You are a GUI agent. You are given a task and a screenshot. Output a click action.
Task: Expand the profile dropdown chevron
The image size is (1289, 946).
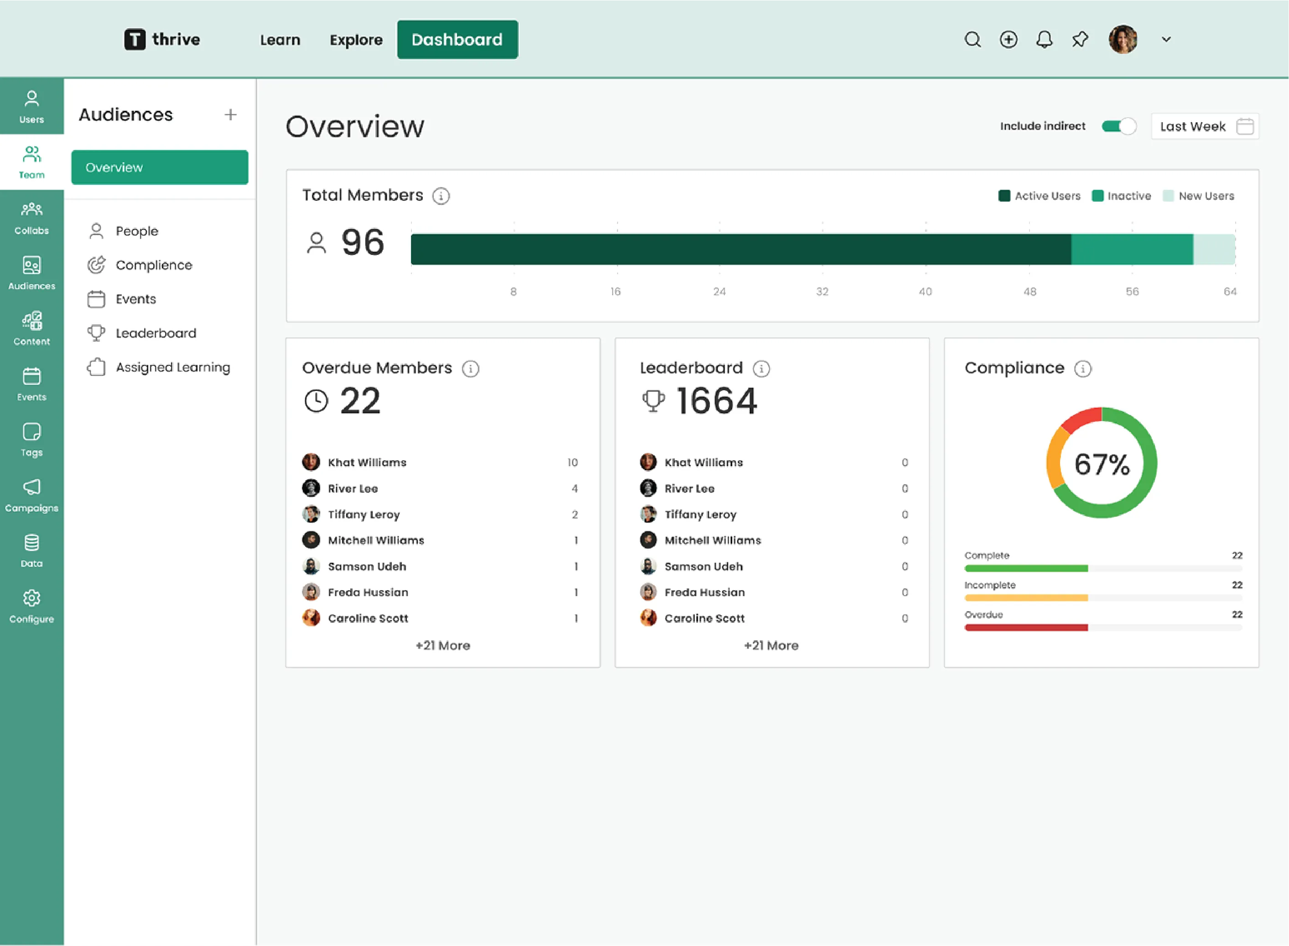(1166, 40)
